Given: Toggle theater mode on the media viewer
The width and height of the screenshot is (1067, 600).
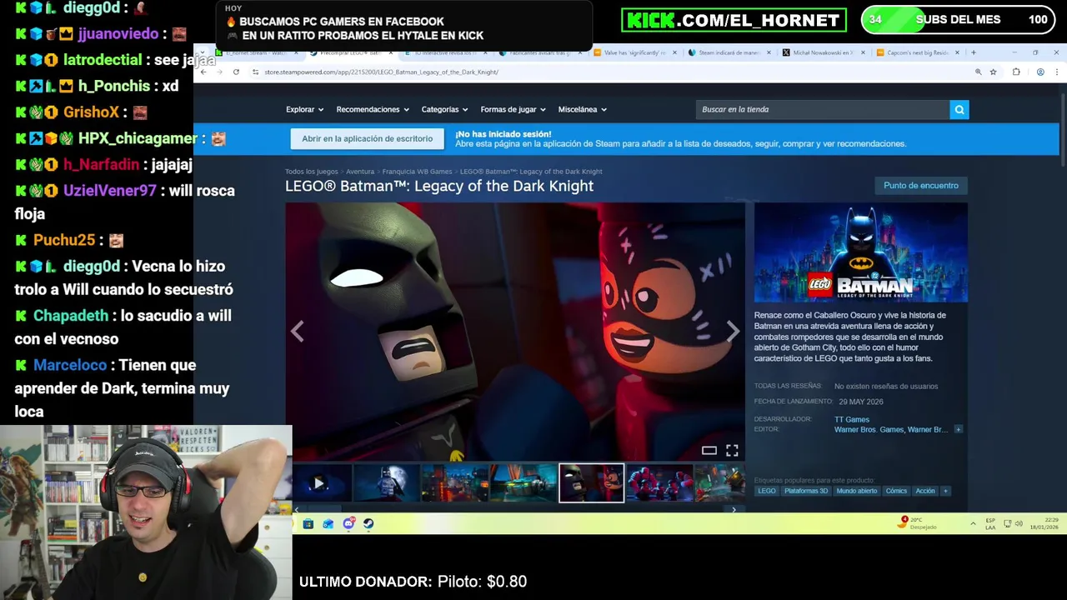Looking at the screenshot, I should click(709, 450).
